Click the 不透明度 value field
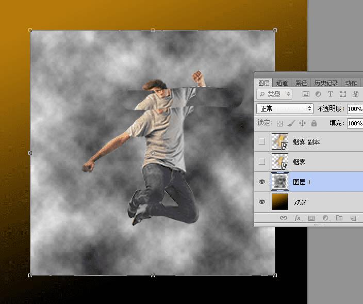Viewport: 363px width, 304px height. pos(354,109)
